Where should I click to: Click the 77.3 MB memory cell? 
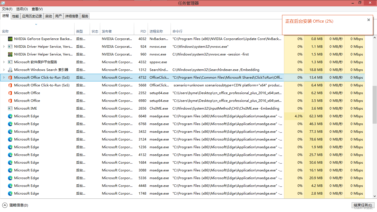click(314, 132)
